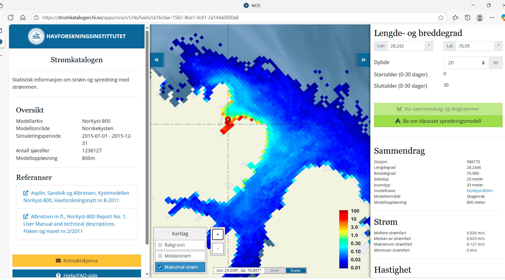The height and width of the screenshot is (280, 505).
Task: Uncheck the Maksimal strøm layer
Action: click(160, 267)
